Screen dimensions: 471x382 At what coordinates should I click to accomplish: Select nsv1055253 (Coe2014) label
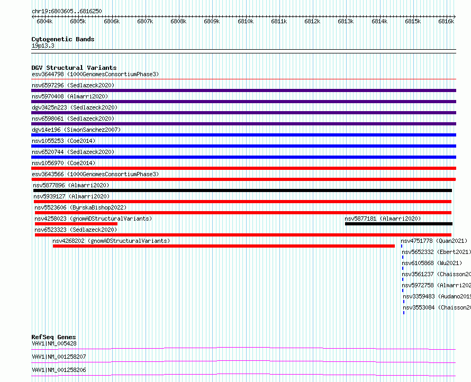point(64,141)
